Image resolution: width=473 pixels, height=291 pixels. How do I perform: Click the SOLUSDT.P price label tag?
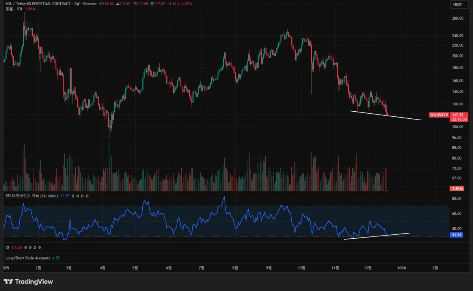click(x=439, y=115)
